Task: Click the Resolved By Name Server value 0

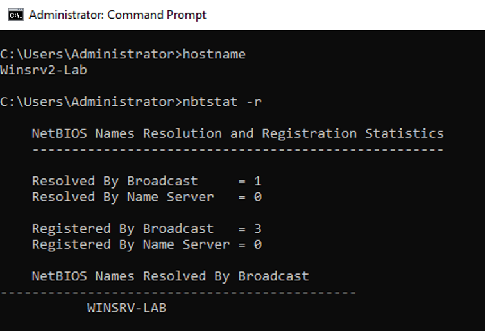Action: click(257, 197)
